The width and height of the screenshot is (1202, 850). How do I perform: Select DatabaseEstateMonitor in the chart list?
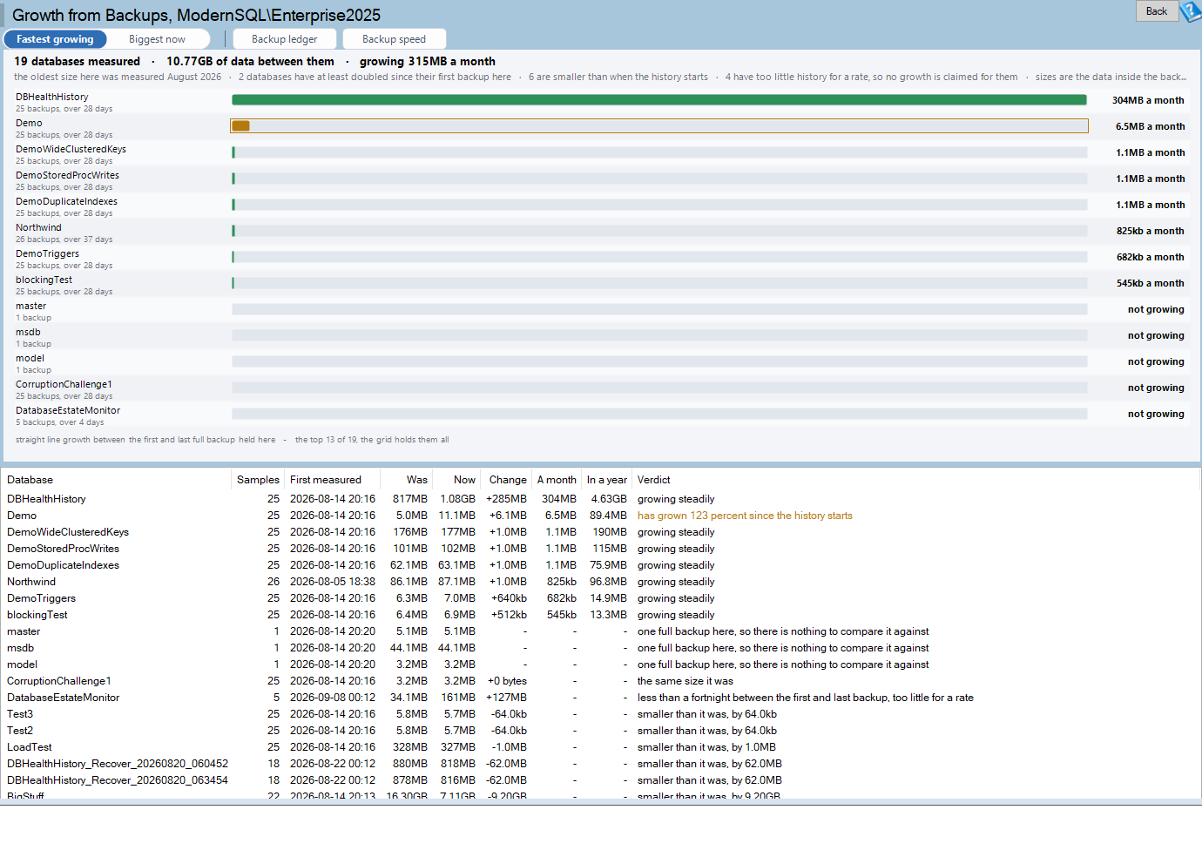68,410
